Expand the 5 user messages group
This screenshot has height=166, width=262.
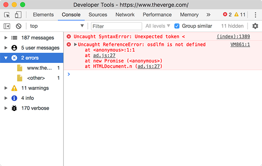tap(6, 48)
